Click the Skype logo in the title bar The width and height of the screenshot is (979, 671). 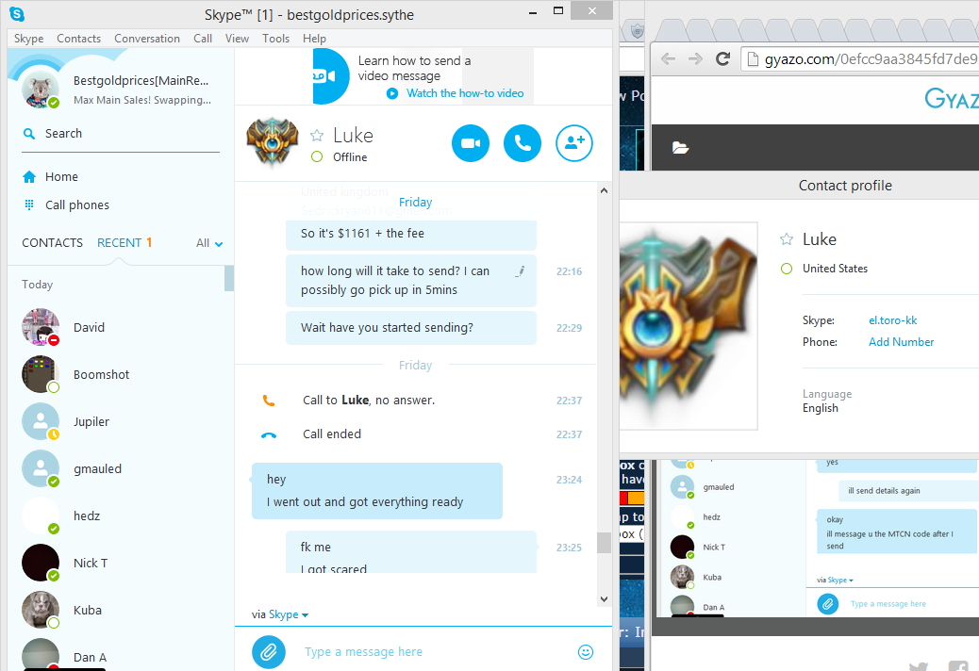point(18,14)
